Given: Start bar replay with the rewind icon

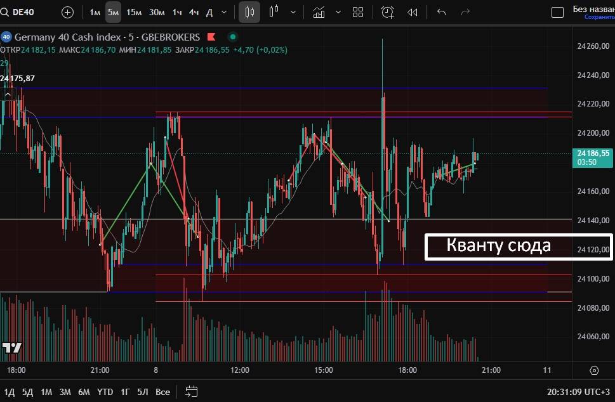Looking at the screenshot, I should coord(413,12).
